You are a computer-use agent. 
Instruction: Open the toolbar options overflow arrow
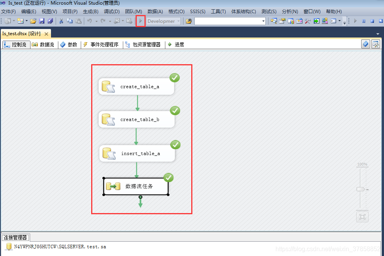tap(344, 22)
